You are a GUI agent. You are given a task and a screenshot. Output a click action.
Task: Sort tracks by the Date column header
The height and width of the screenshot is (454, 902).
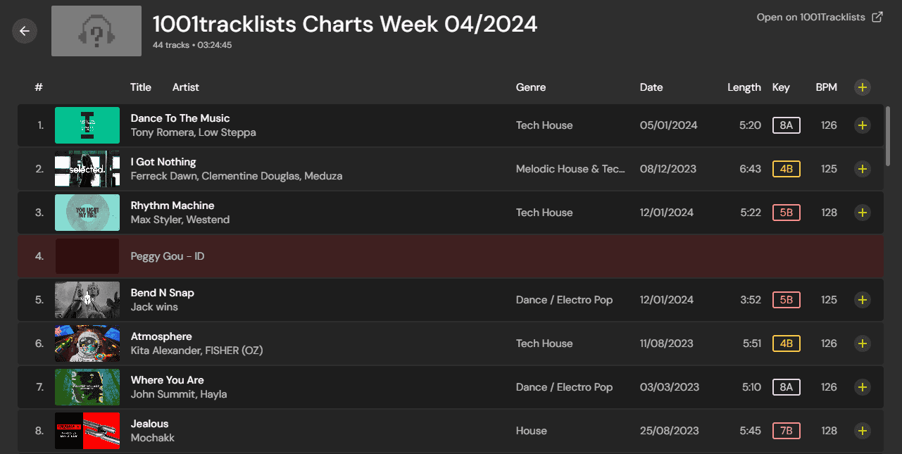[651, 87]
